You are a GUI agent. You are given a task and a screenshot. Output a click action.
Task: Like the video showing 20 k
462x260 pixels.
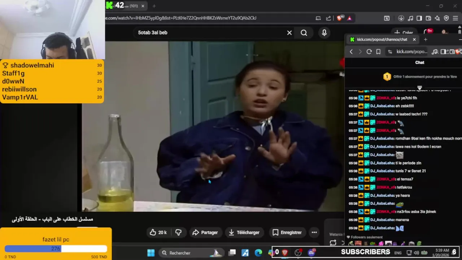point(158,233)
